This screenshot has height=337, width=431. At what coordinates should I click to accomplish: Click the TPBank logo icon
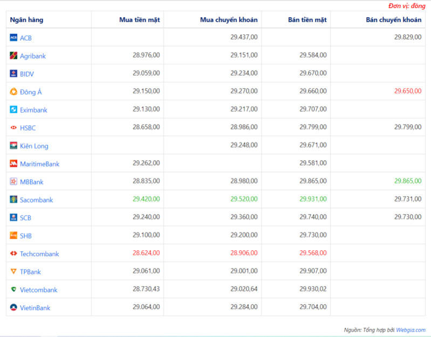(x=13, y=272)
